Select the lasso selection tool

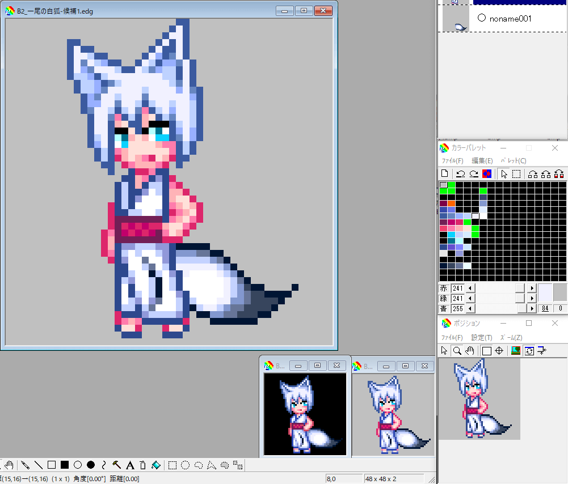click(x=199, y=465)
